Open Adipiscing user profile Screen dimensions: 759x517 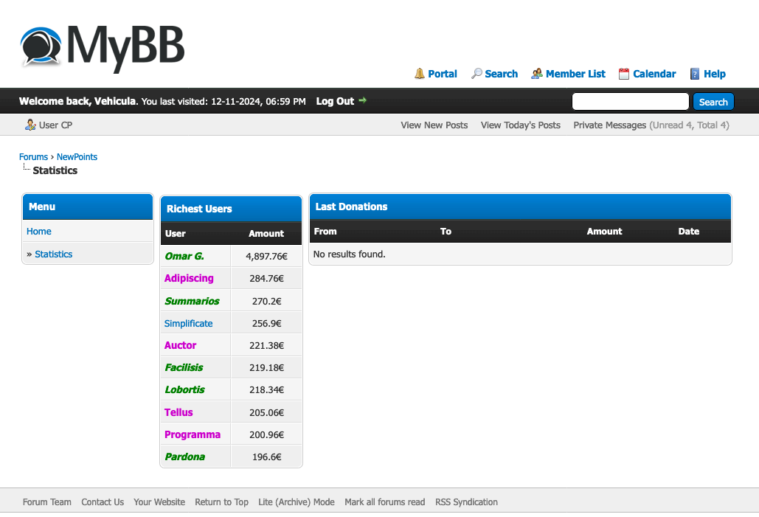(189, 278)
